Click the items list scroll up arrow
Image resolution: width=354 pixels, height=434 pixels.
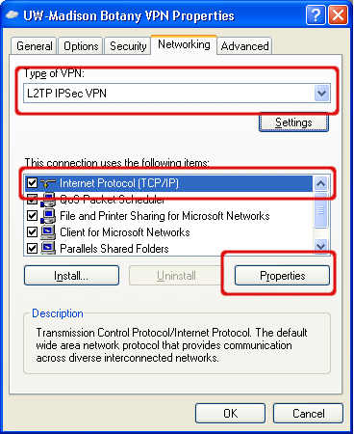click(x=321, y=183)
